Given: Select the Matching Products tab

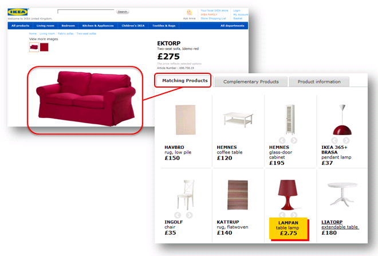Looking at the screenshot, I should 184,81.
